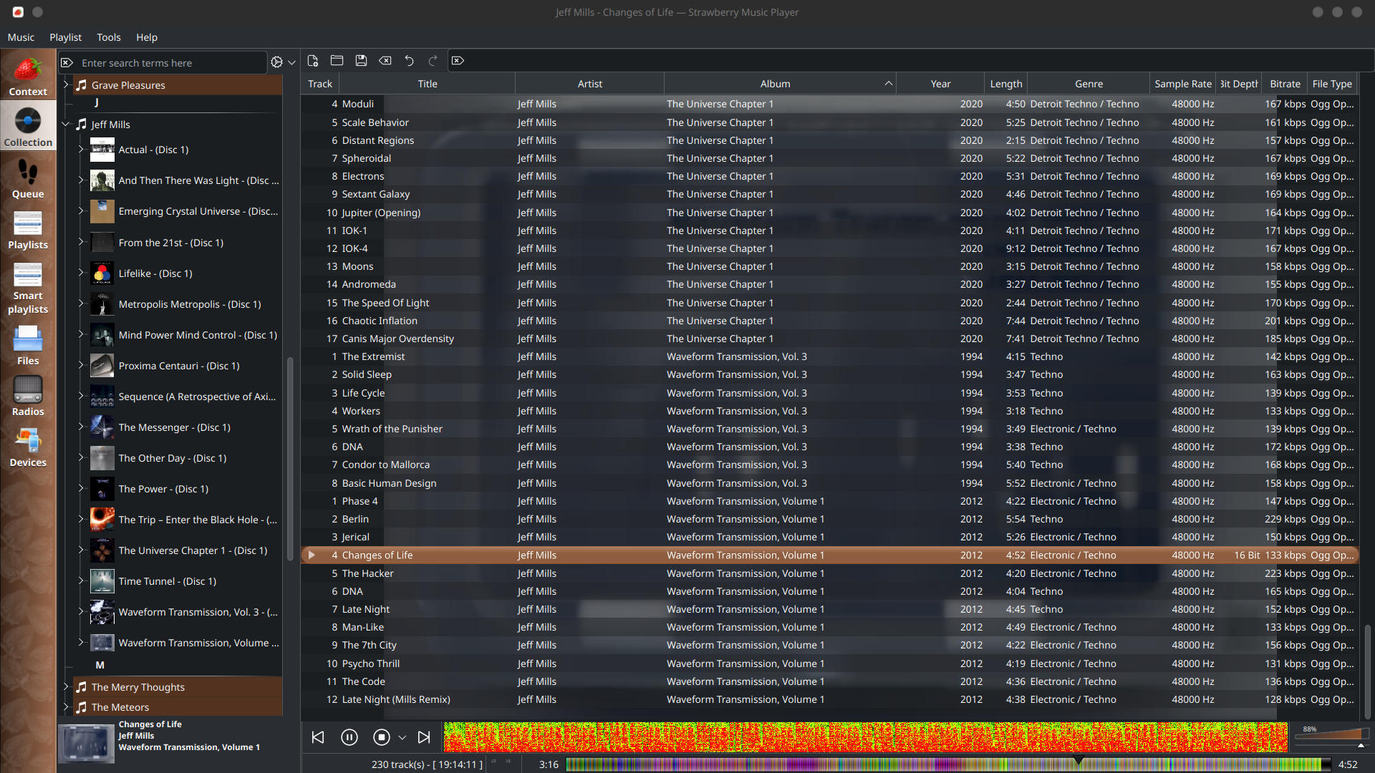
Task: Sort by the Title column header
Action: 428,84
